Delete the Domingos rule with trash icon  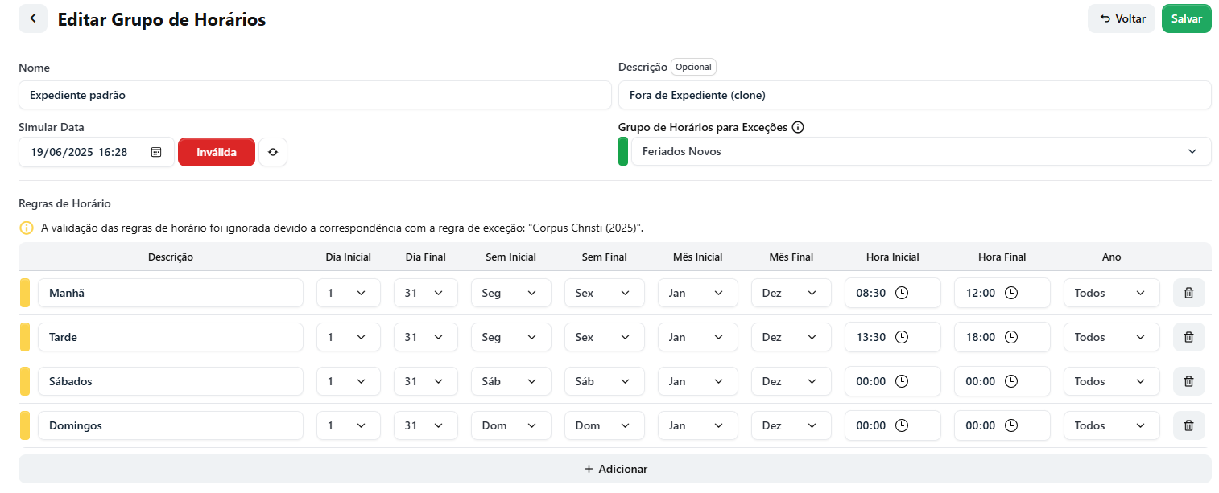click(x=1188, y=425)
